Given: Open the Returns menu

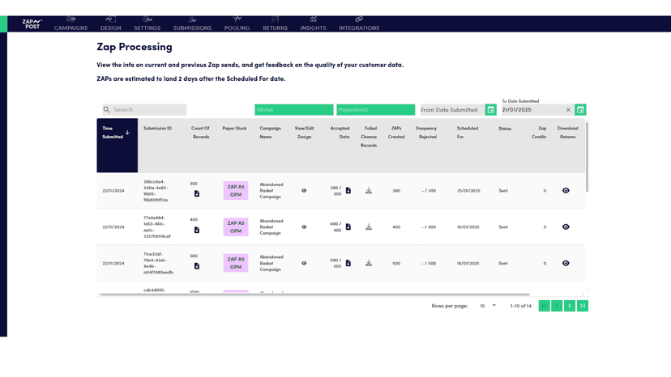Looking at the screenshot, I should (x=276, y=24).
